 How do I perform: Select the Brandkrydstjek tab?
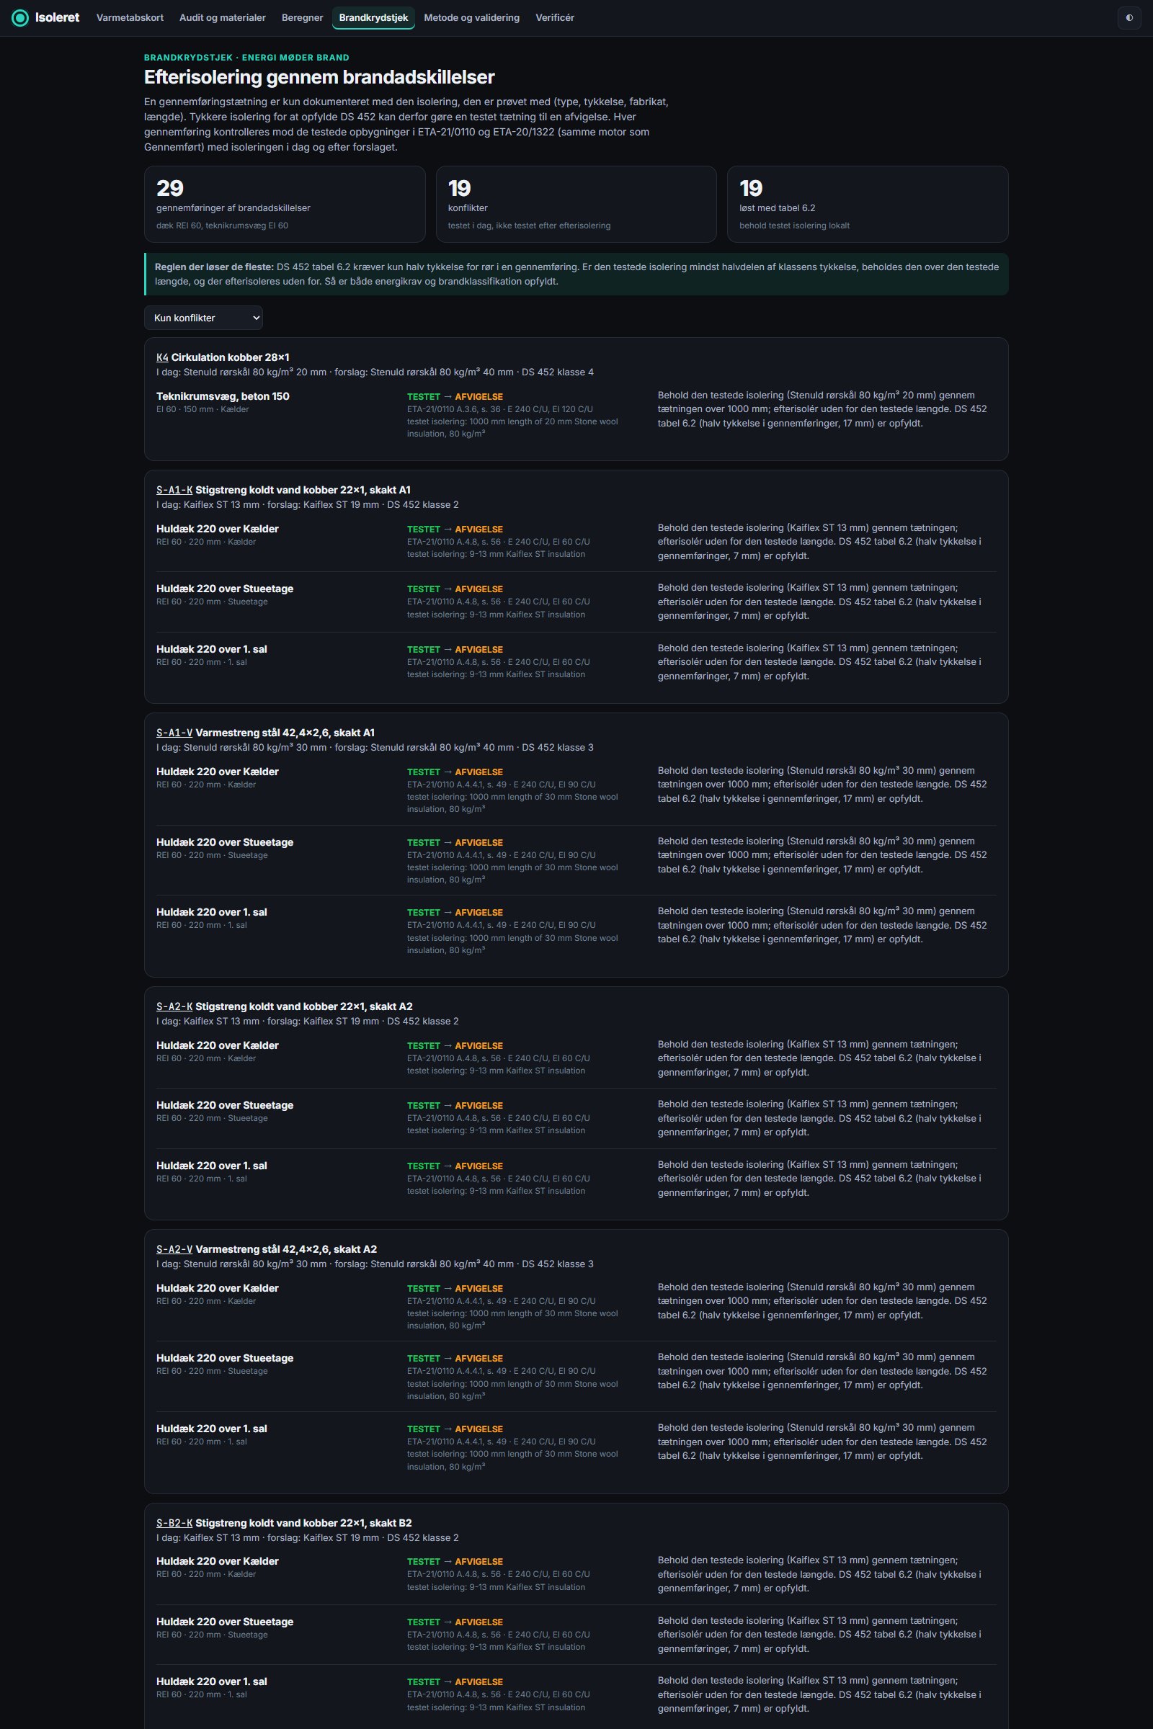click(373, 17)
